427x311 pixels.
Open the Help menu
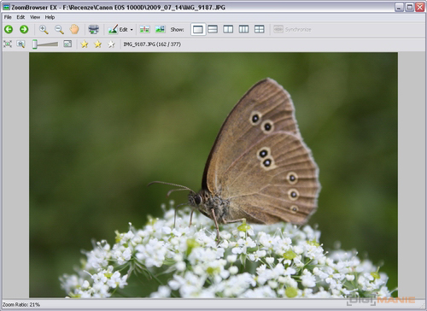[x=50, y=17]
